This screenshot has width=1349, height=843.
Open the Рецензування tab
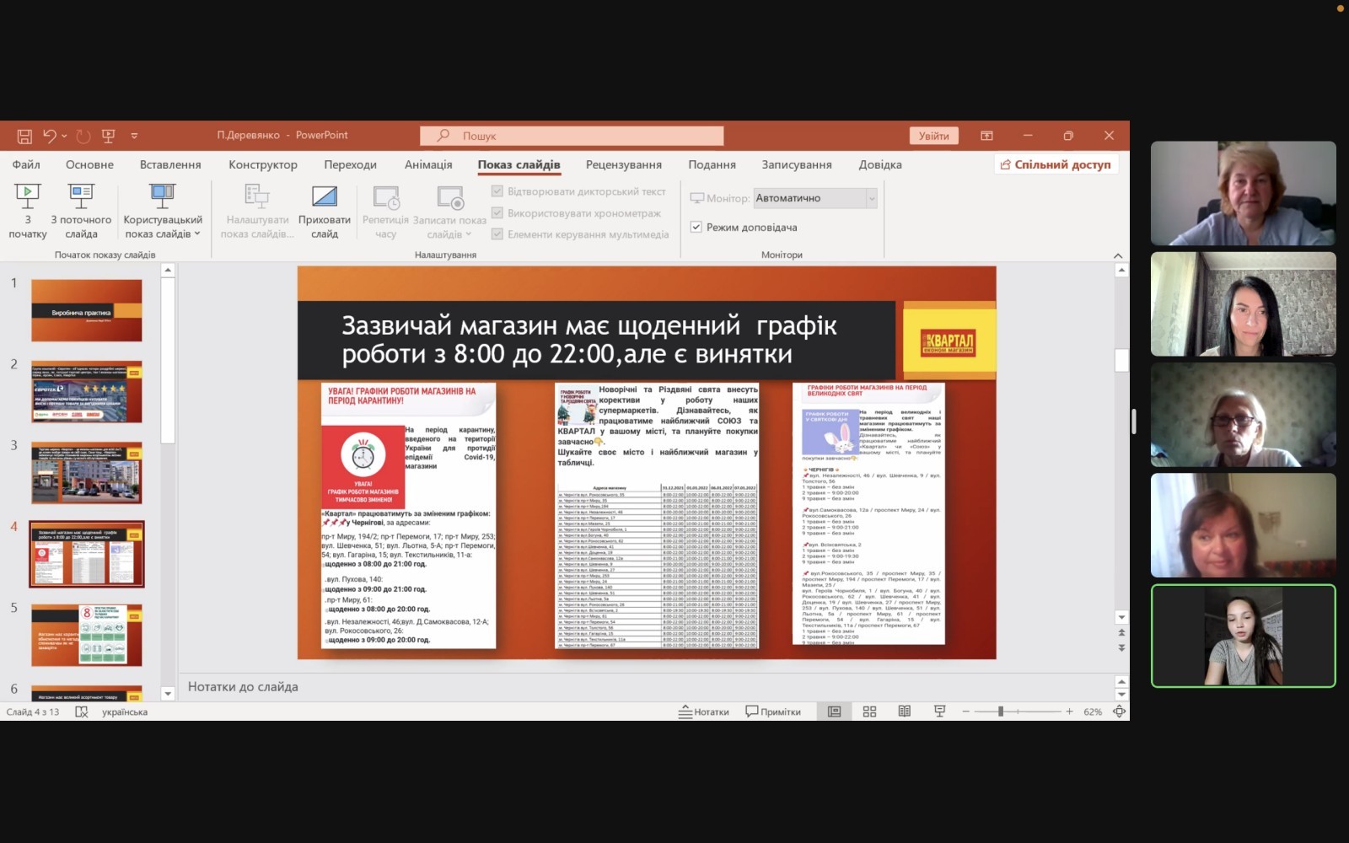click(624, 164)
